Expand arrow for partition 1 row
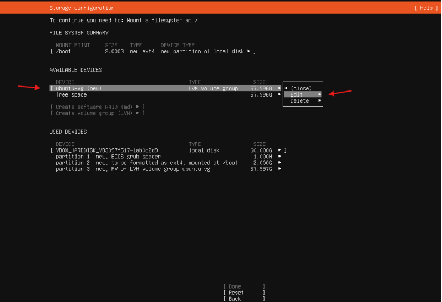 tap(279, 157)
